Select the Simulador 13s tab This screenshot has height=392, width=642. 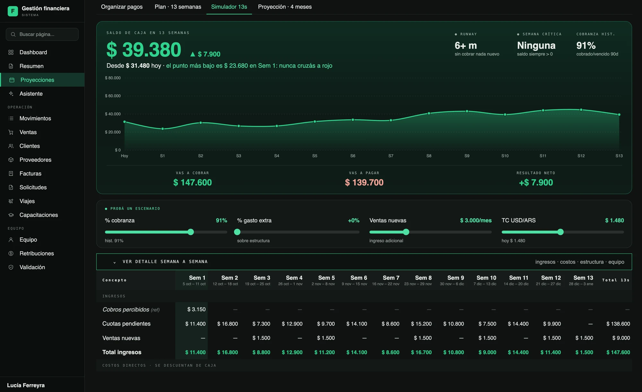(229, 7)
